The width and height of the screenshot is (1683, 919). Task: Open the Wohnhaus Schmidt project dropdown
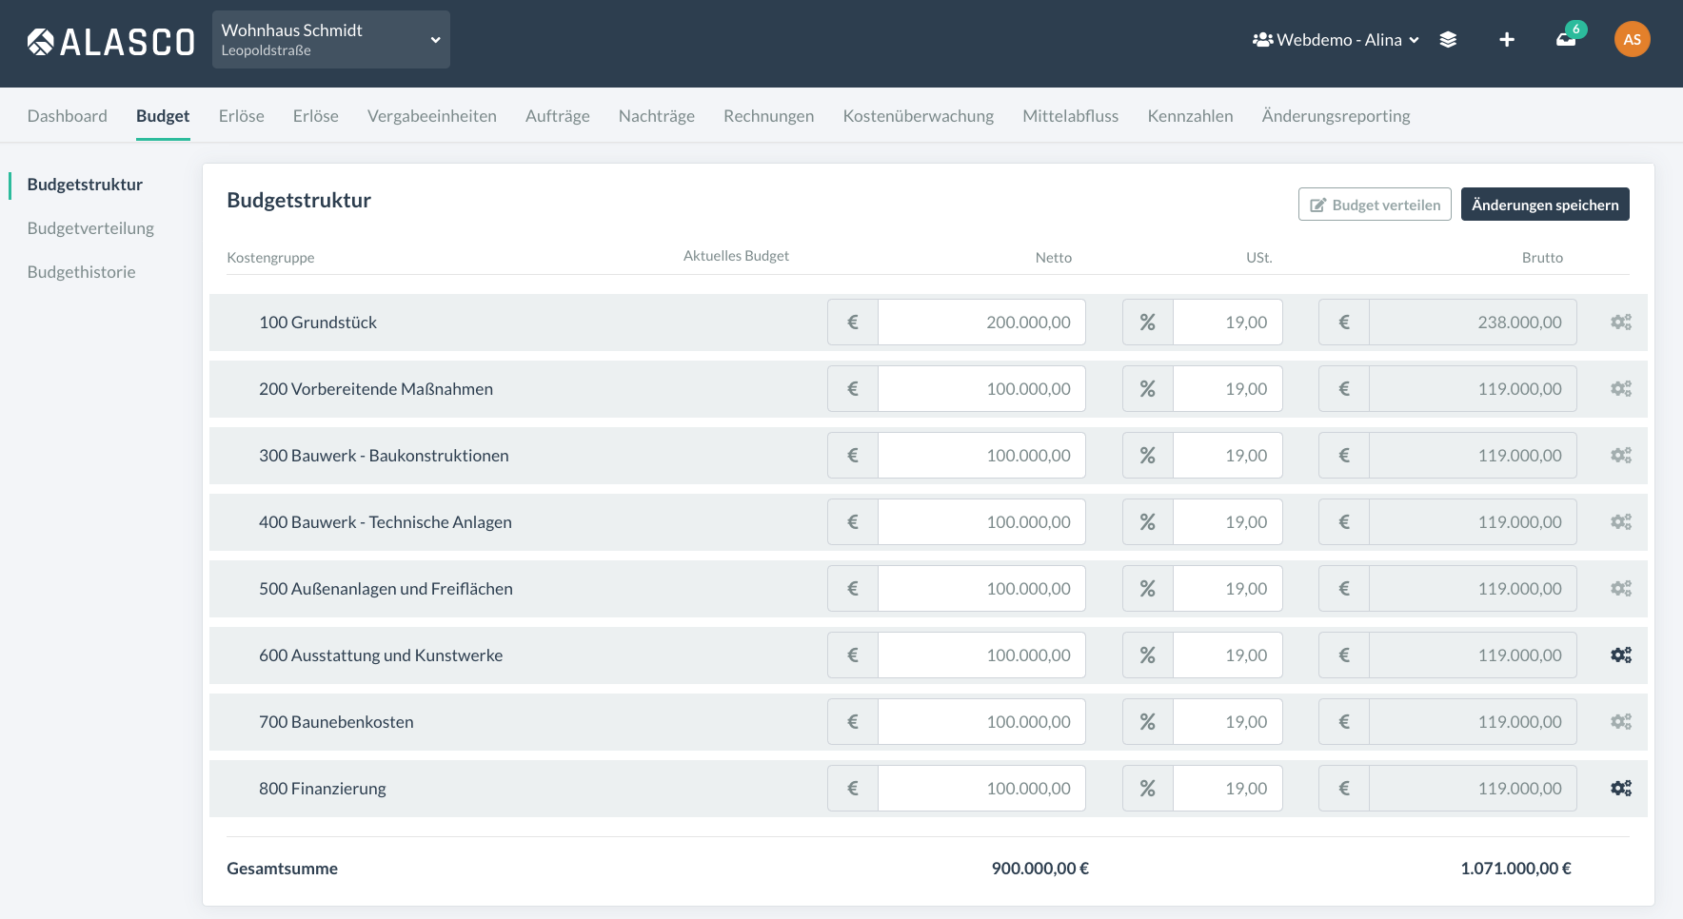point(331,40)
